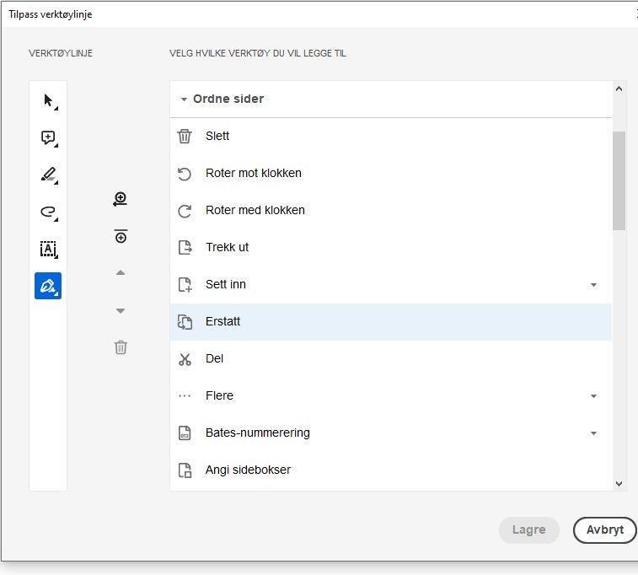Choose Roter mot klokken from the list
This screenshot has height=575, width=638.
pyautogui.click(x=254, y=174)
